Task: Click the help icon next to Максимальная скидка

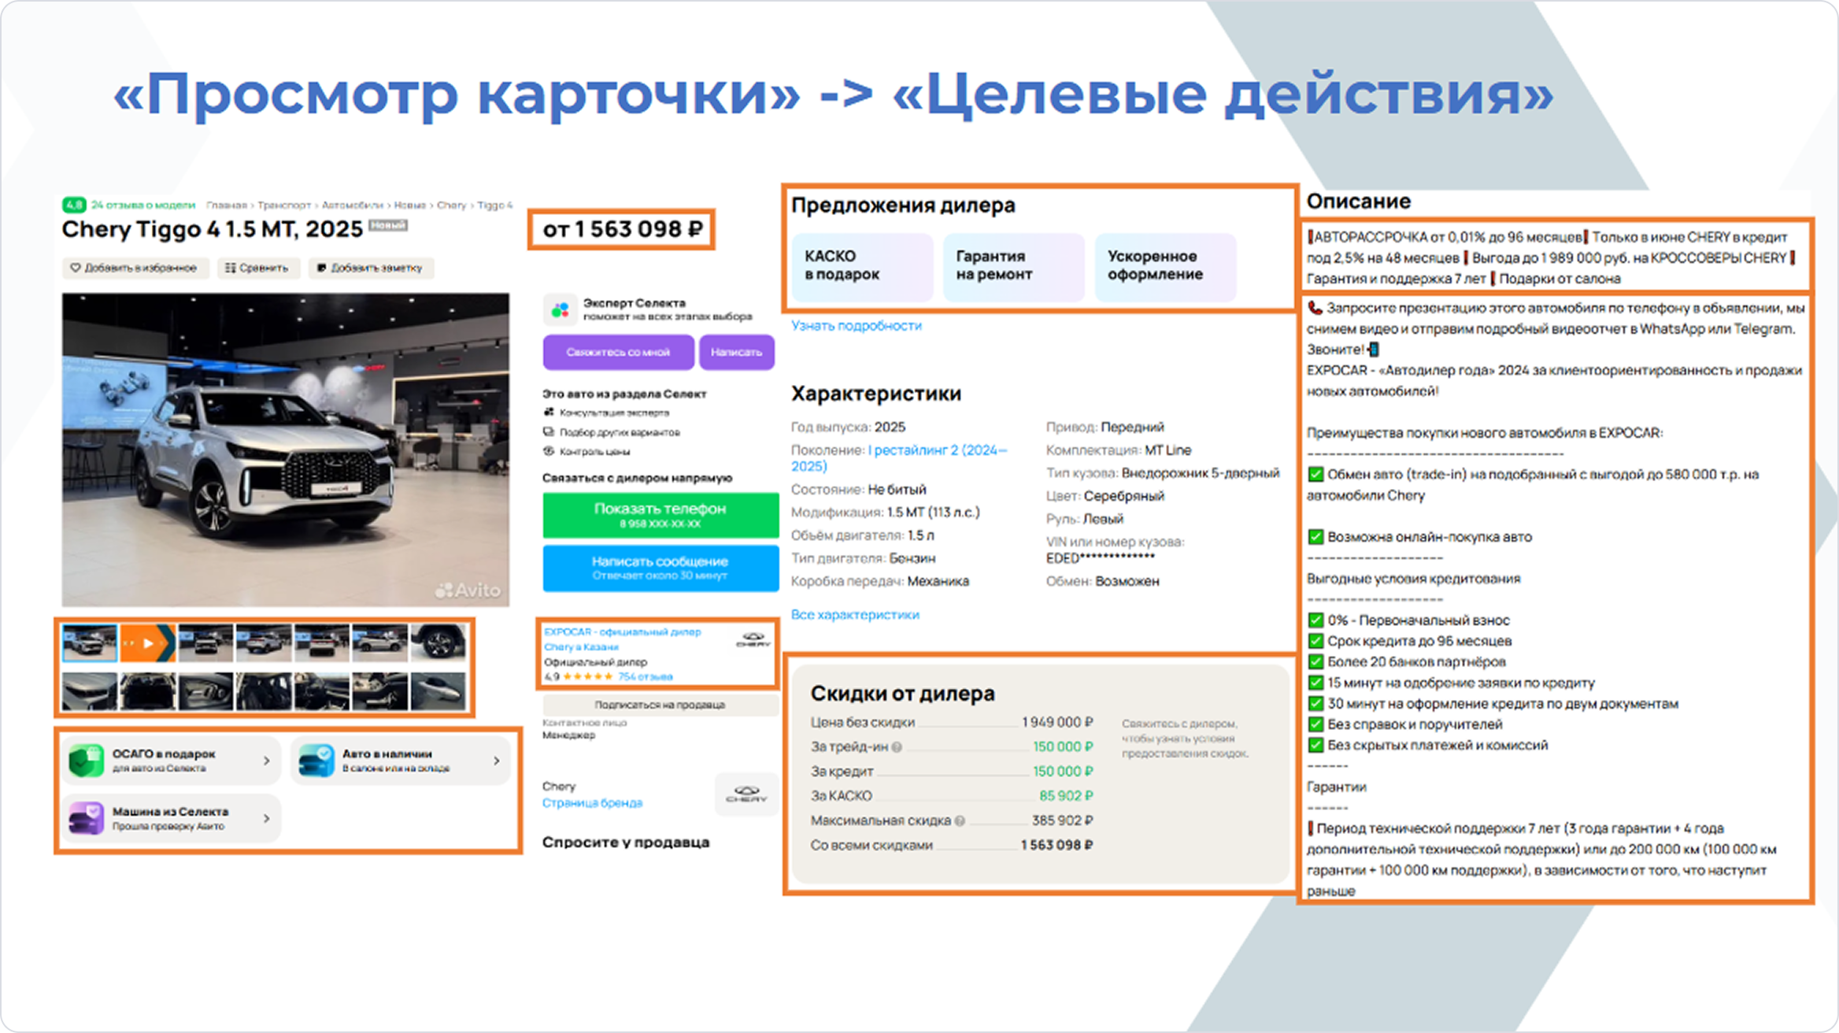Action: [x=960, y=820]
